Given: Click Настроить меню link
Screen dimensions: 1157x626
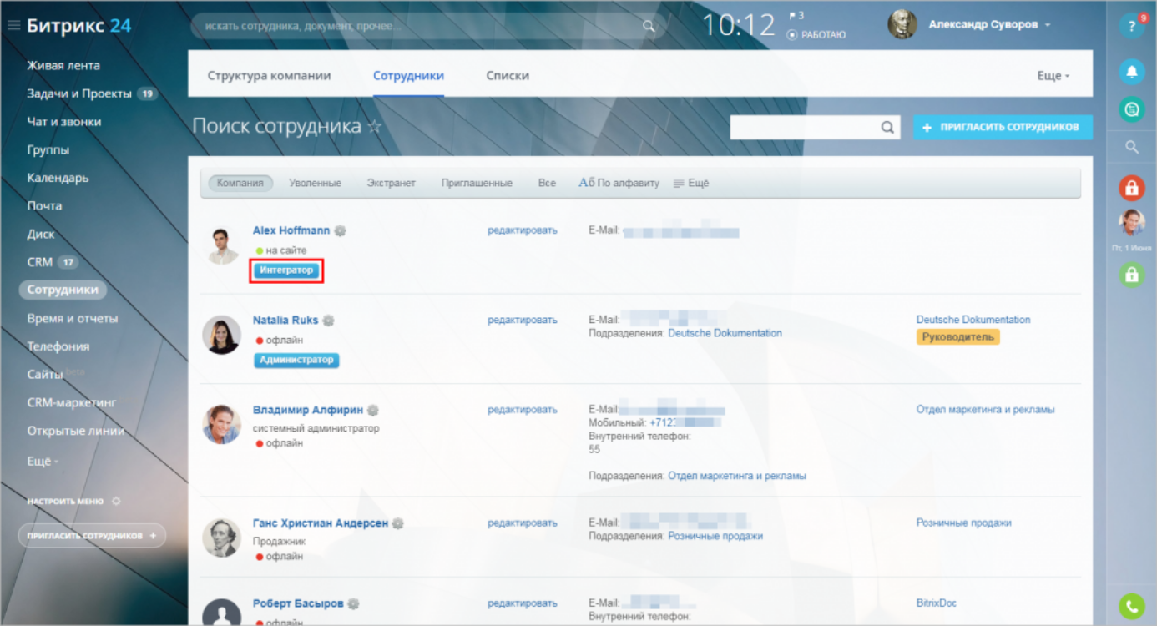Looking at the screenshot, I should 65,502.
